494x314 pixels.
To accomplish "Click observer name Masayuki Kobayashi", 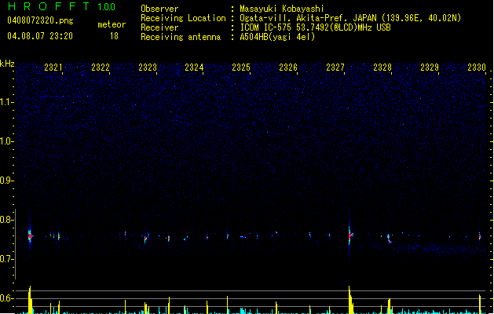I will [x=282, y=9].
